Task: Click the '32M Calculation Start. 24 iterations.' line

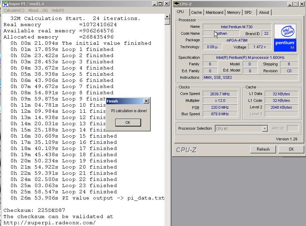Action: click(x=75, y=18)
